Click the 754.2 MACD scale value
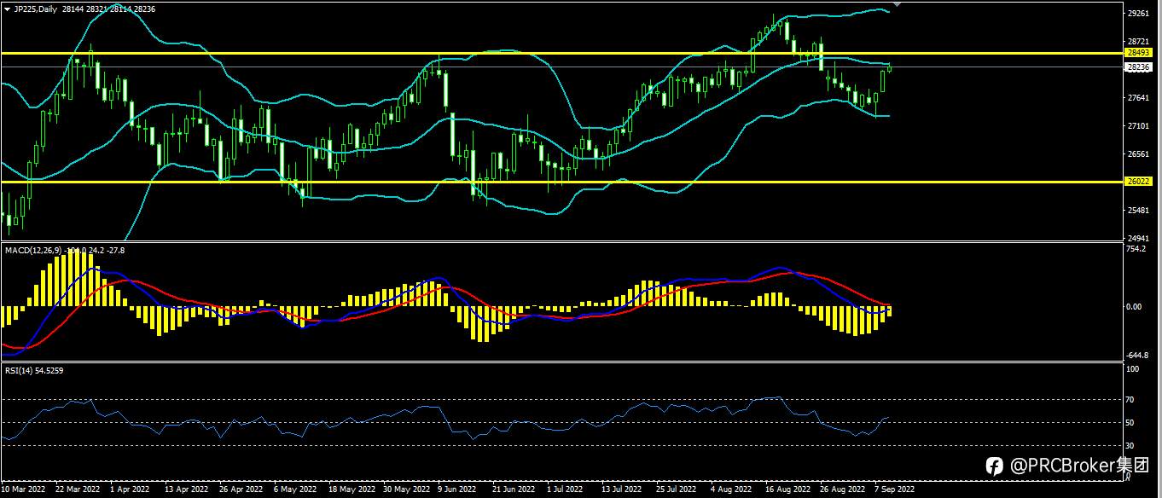1162x498 pixels. 1136,250
